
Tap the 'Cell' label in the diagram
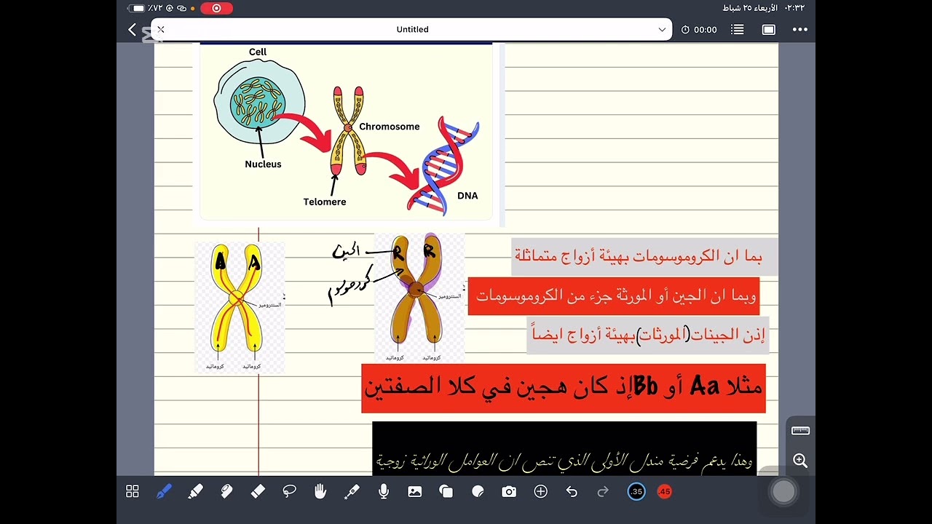[x=258, y=52]
